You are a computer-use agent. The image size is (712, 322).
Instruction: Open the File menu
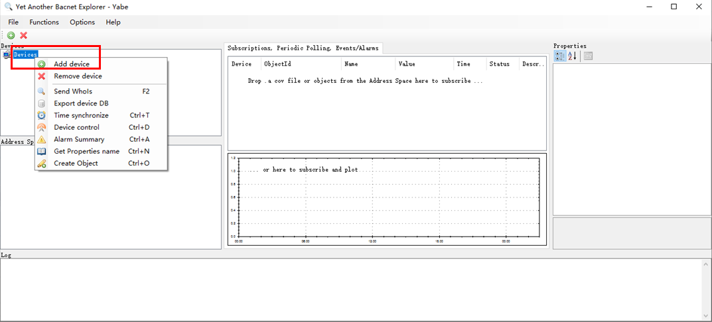pyautogui.click(x=14, y=22)
